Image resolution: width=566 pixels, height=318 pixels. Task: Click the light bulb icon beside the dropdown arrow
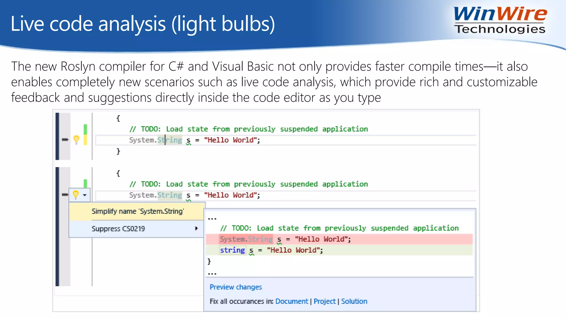click(76, 195)
